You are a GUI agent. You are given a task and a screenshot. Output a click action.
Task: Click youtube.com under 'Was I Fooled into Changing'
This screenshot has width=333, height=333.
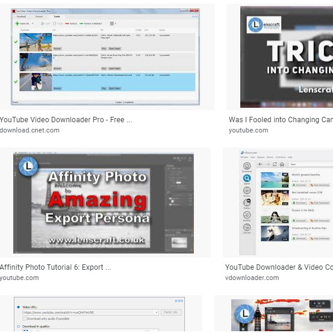[x=249, y=130]
